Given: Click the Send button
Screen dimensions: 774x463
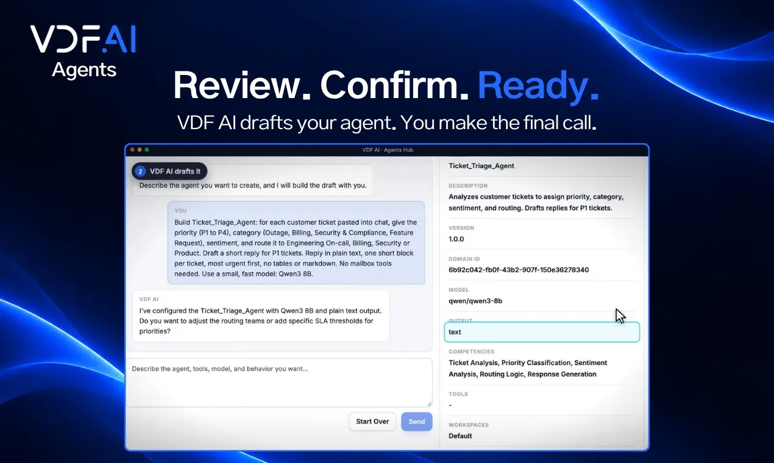Looking at the screenshot, I should [417, 422].
